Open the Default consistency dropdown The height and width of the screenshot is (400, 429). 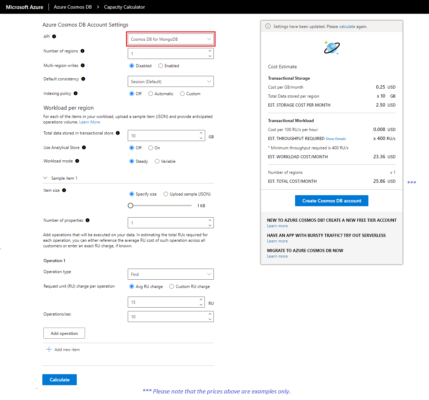pos(170,81)
